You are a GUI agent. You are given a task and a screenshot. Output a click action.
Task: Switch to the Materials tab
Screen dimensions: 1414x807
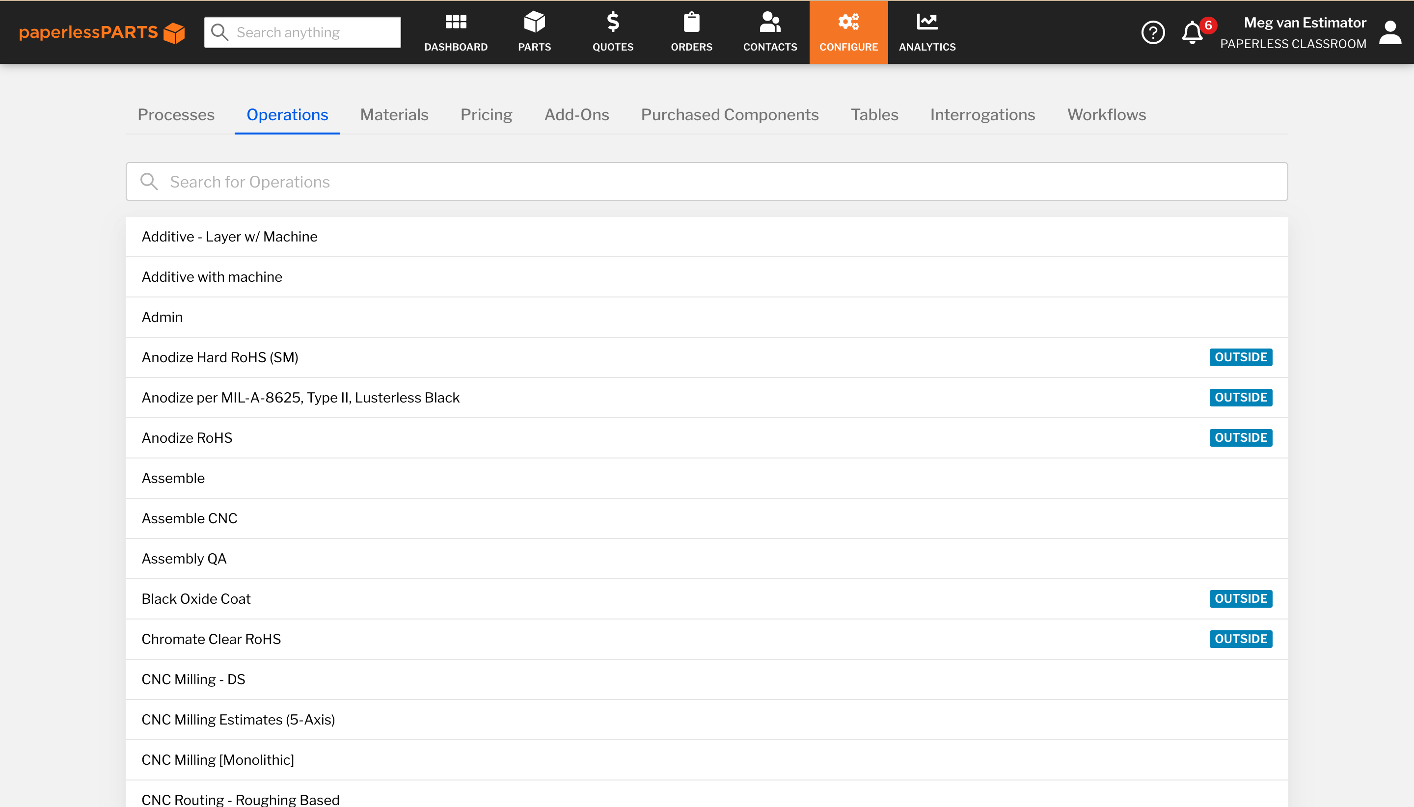[394, 115]
